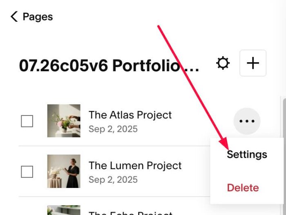The image size is (286, 215).
Task: Choose Delete from the context menu
Action: (x=243, y=188)
